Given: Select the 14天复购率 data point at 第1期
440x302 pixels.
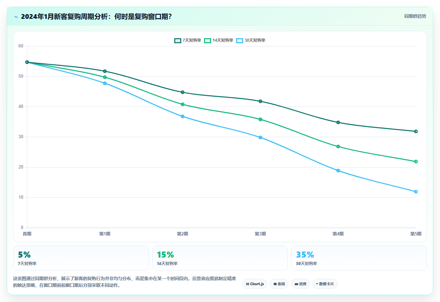Looking at the screenshot, I should tap(105, 77).
